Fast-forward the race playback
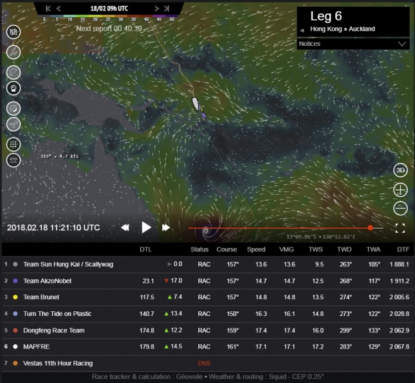 [166, 227]
